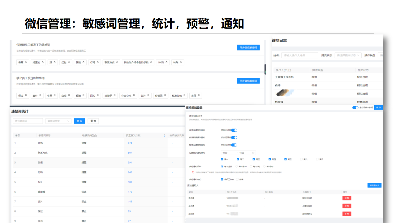Sort by 员工触发次数 using sort arrows
The image size is (396, 223).
tap(165, 136)
